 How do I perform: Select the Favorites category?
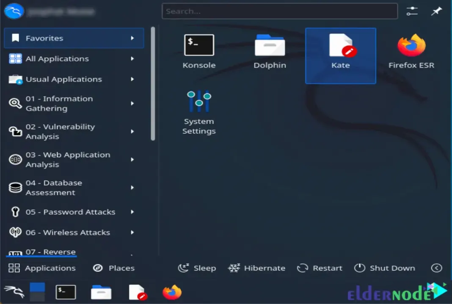(74, 38)
